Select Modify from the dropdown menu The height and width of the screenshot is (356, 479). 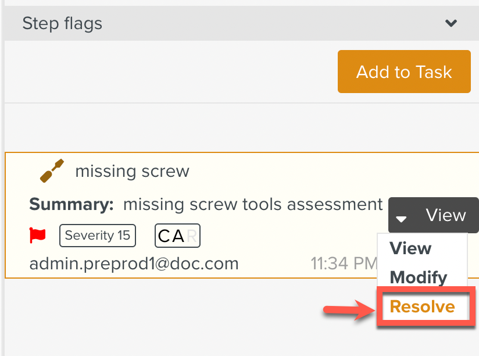(418, 277)
